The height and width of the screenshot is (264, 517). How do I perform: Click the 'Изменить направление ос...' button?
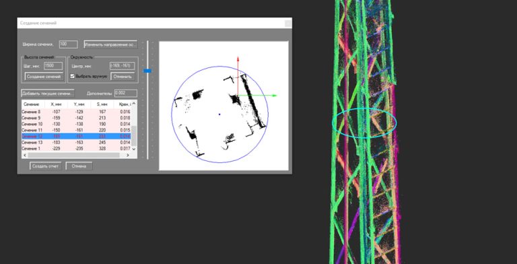click(110, 44)
